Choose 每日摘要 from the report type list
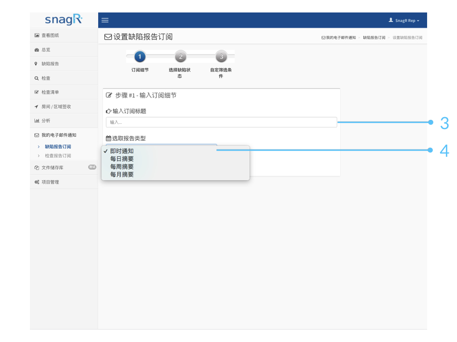 tap(175, 159)
